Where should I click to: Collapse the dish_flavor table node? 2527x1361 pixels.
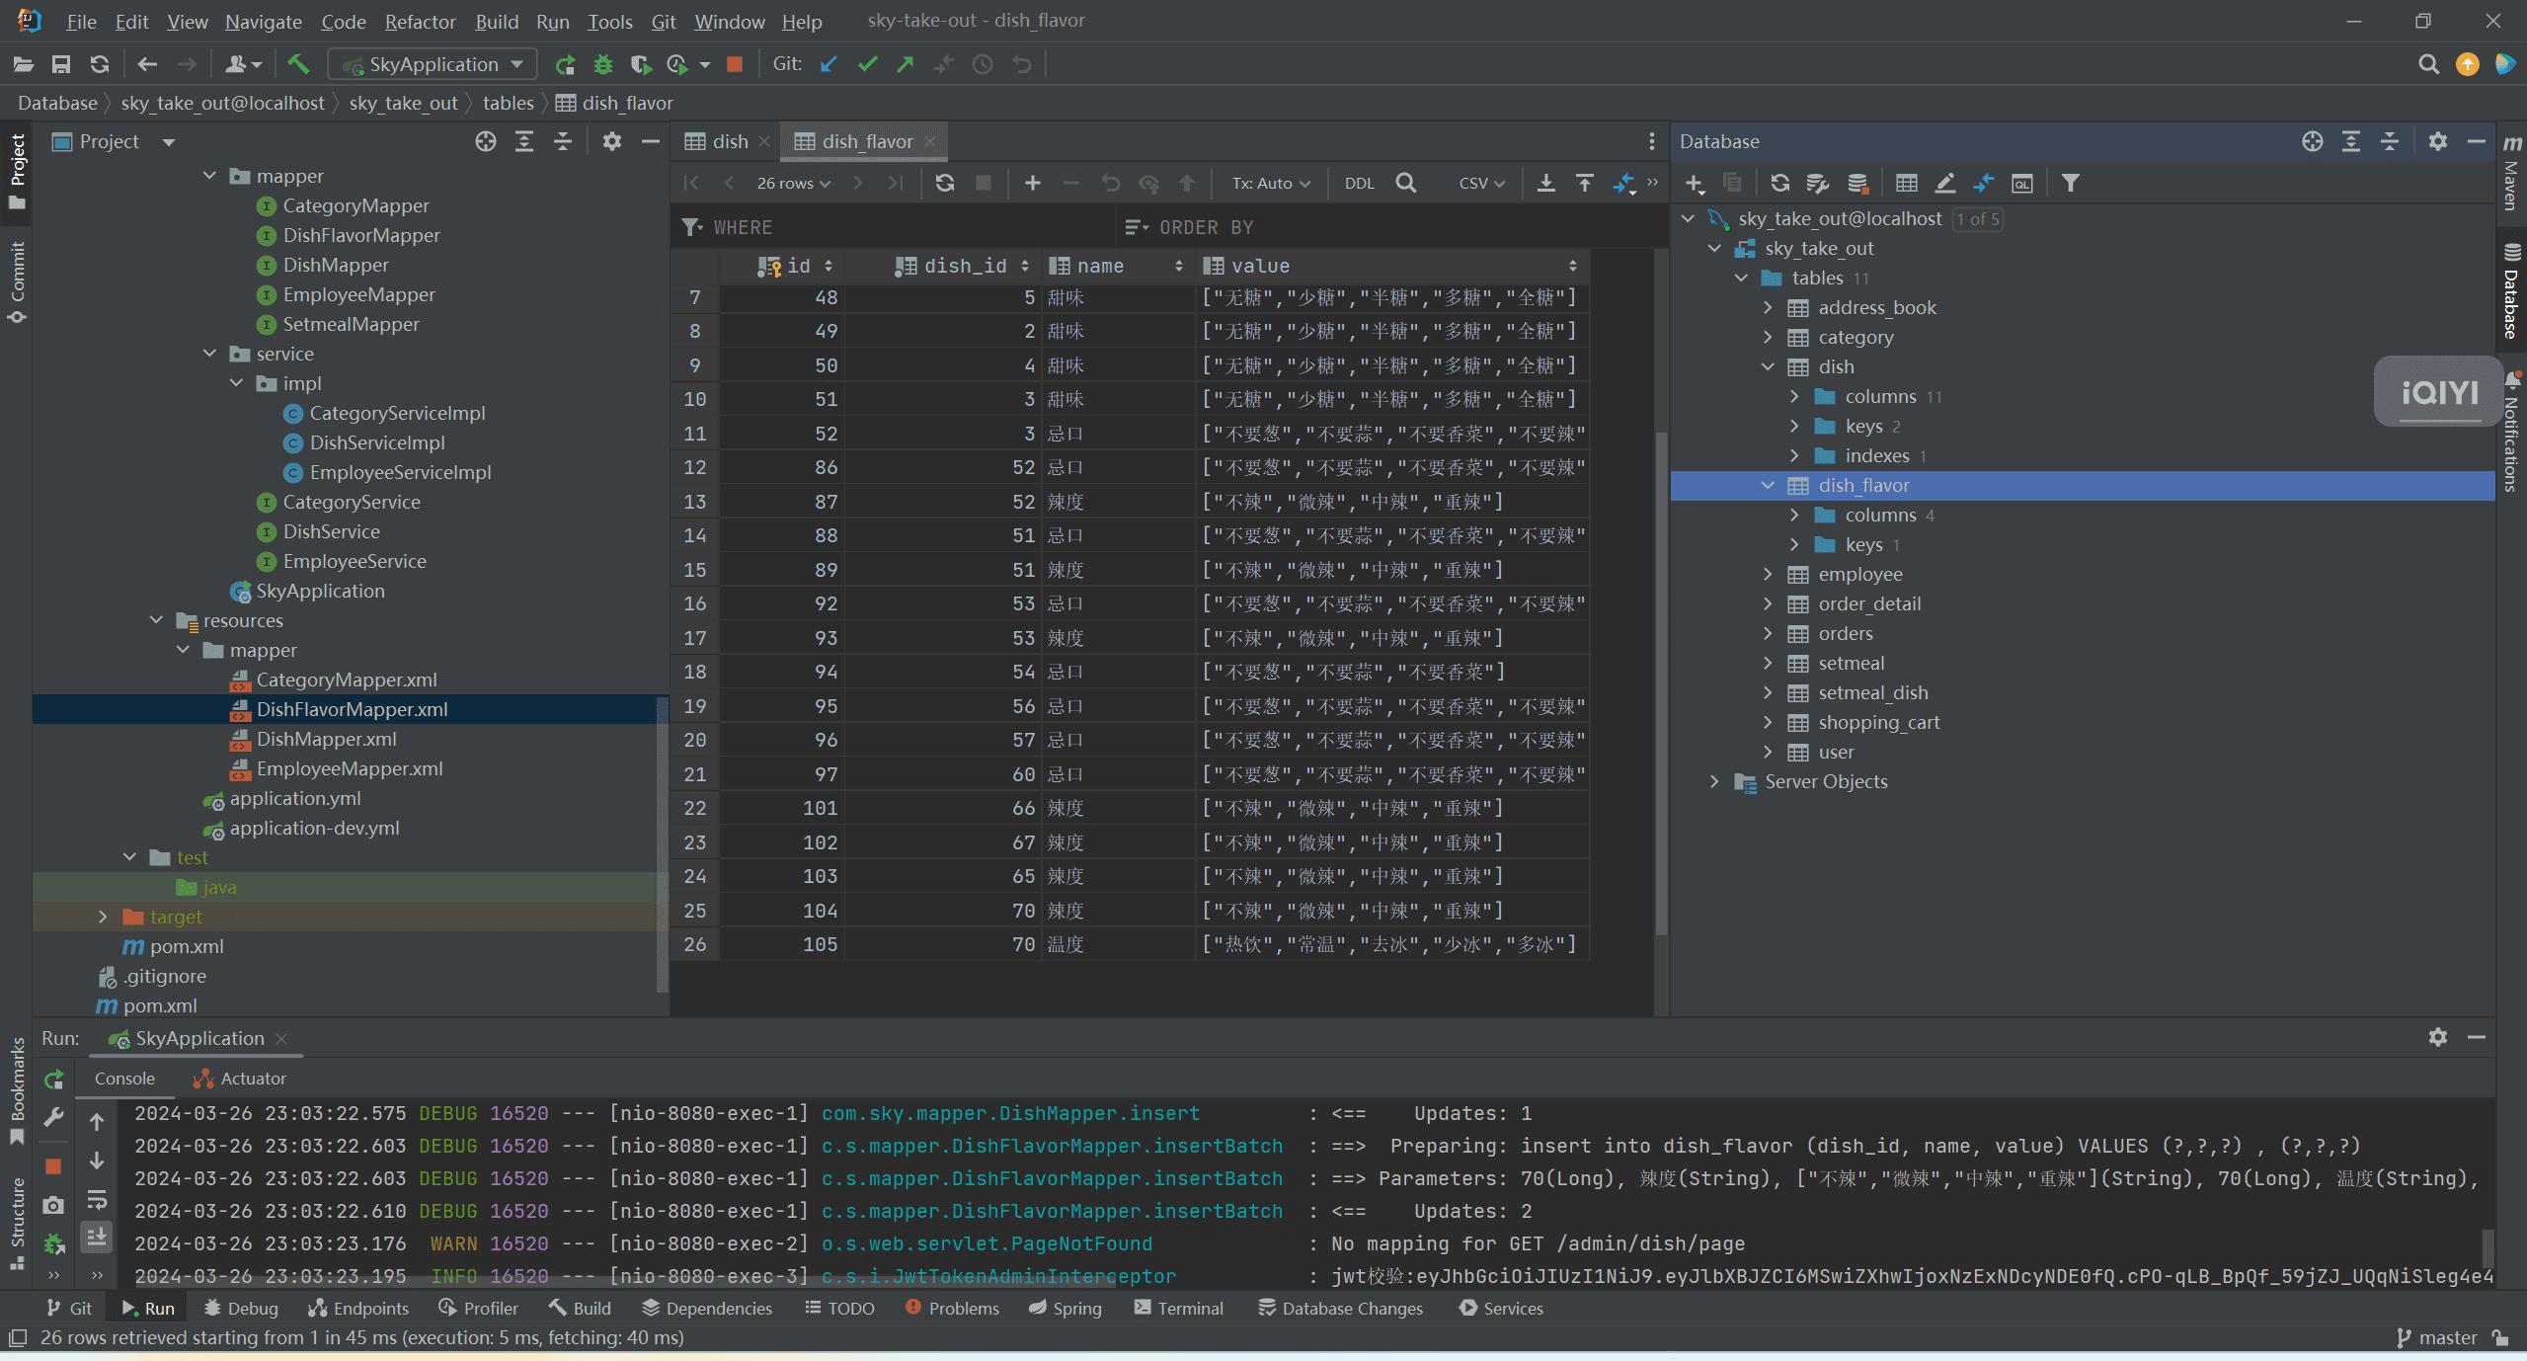1768,485
